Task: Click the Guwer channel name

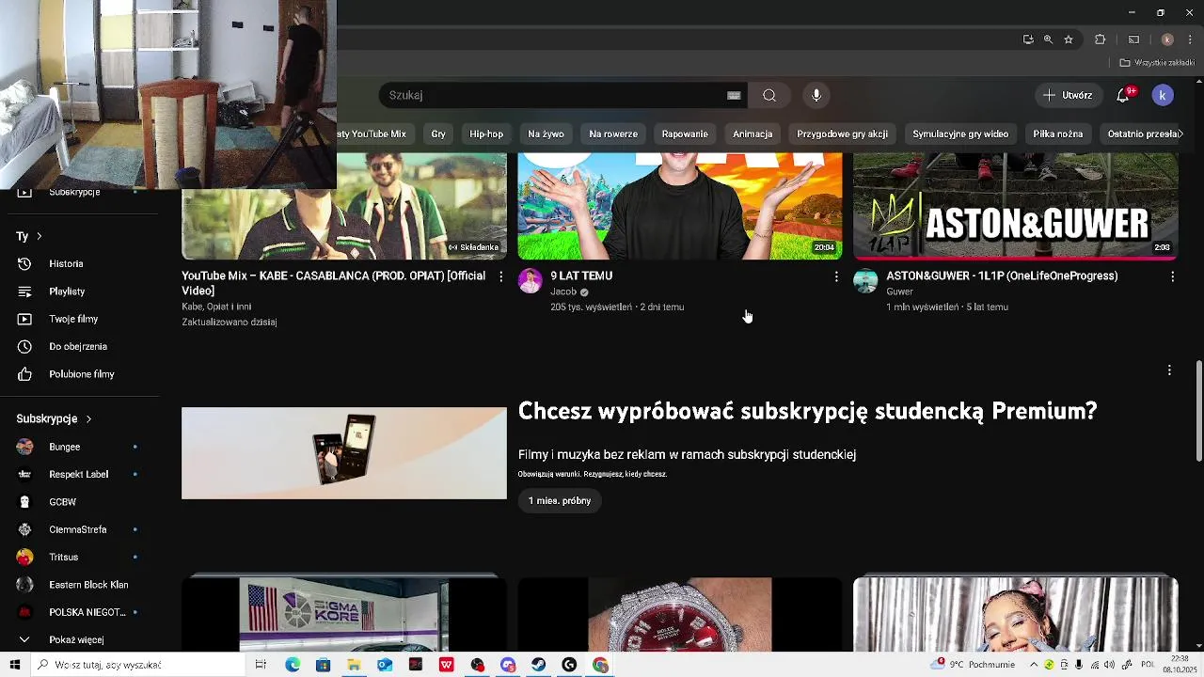Action: (x=899, y=291)
